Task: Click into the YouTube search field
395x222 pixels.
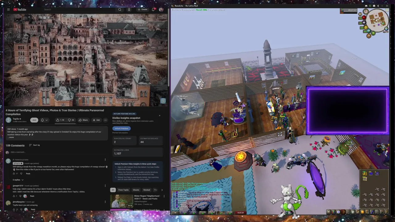Action: click(x=79, y=10)
